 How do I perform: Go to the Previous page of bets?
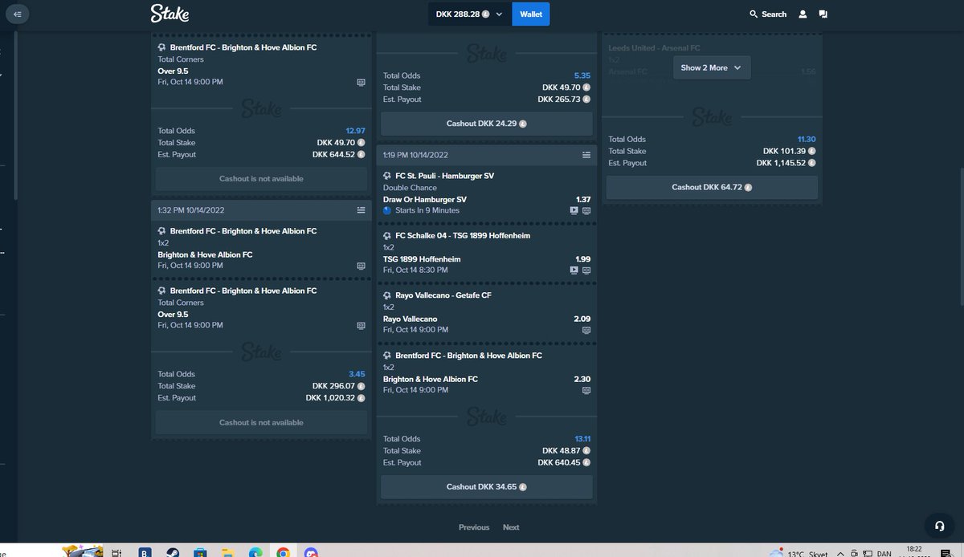[x=474, y=527]
